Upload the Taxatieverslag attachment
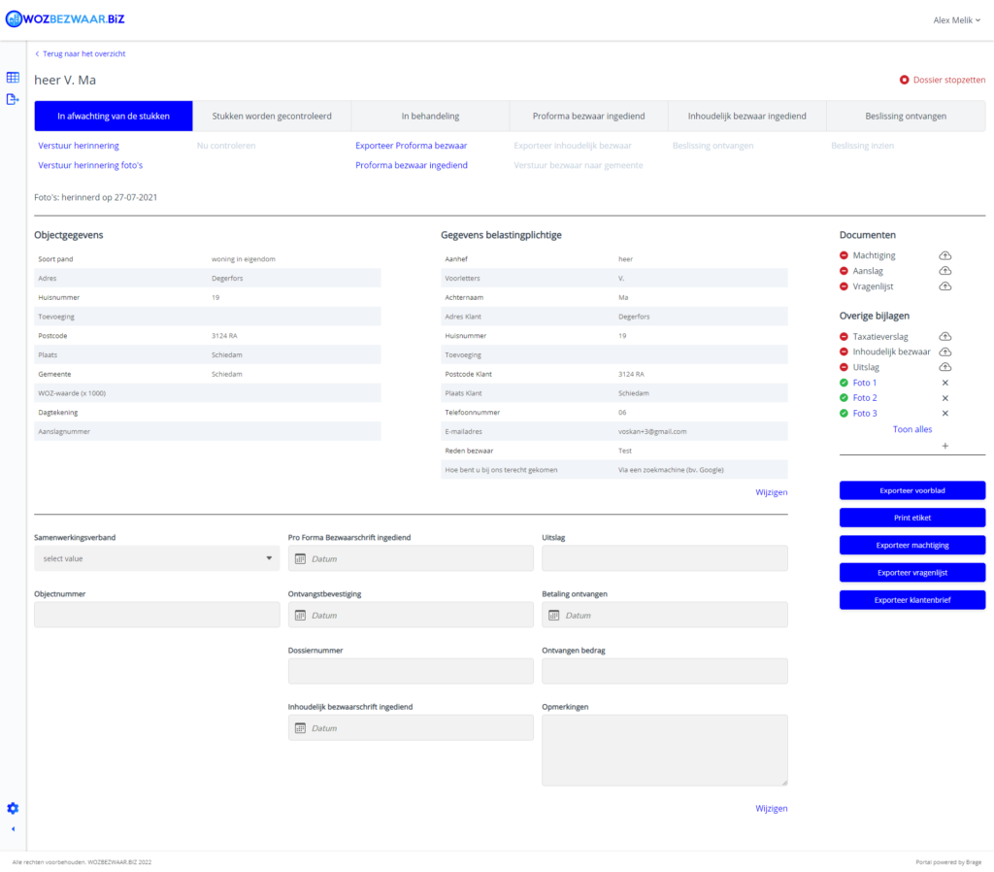 pos(944,336)
